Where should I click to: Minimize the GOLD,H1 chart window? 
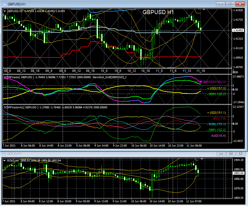tap(221, 153)
